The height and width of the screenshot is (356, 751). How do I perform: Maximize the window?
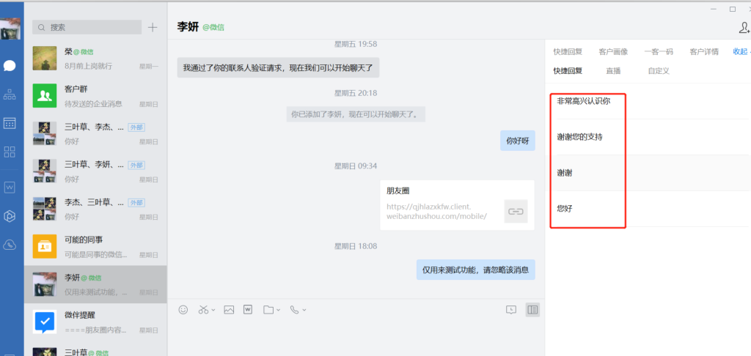pyautogui.click(x=733, y=9)
